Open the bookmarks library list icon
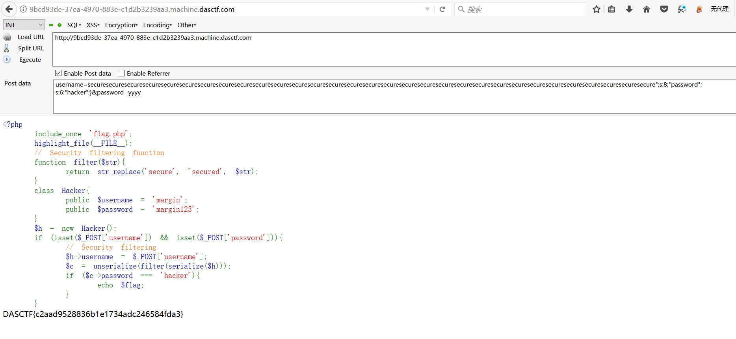The height and width of the screenshot is (339, 736). tap(611, 9)
